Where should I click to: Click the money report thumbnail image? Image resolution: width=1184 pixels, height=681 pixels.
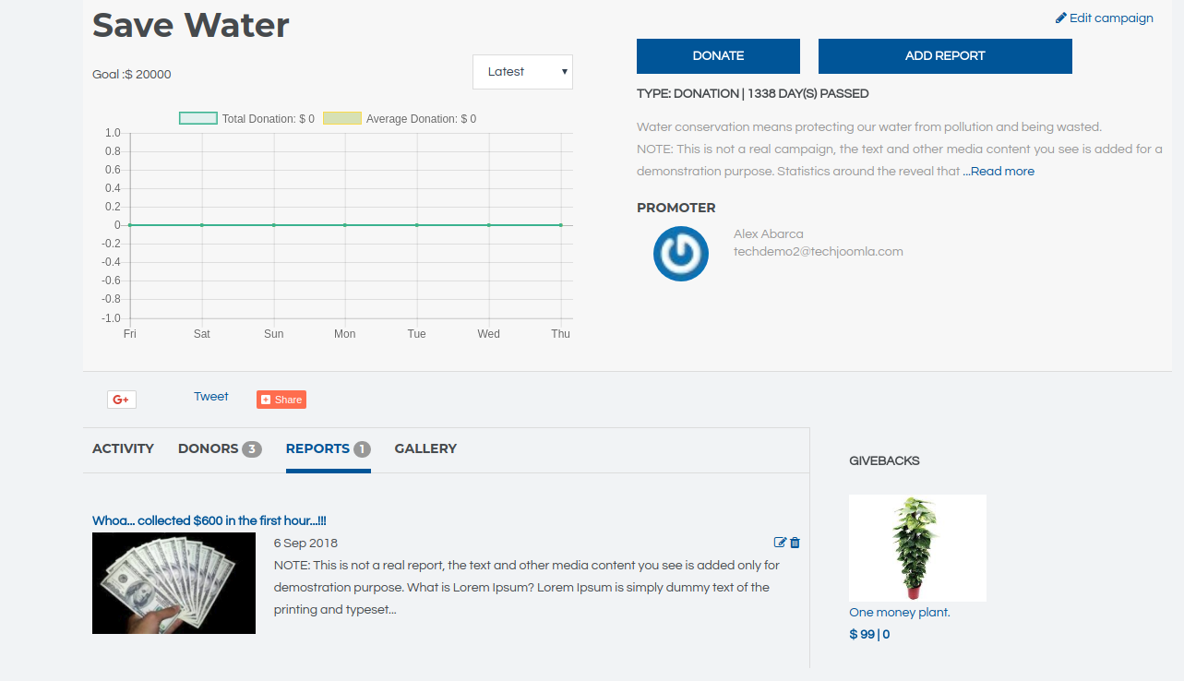pyautogui.click(x=173, y=583)
